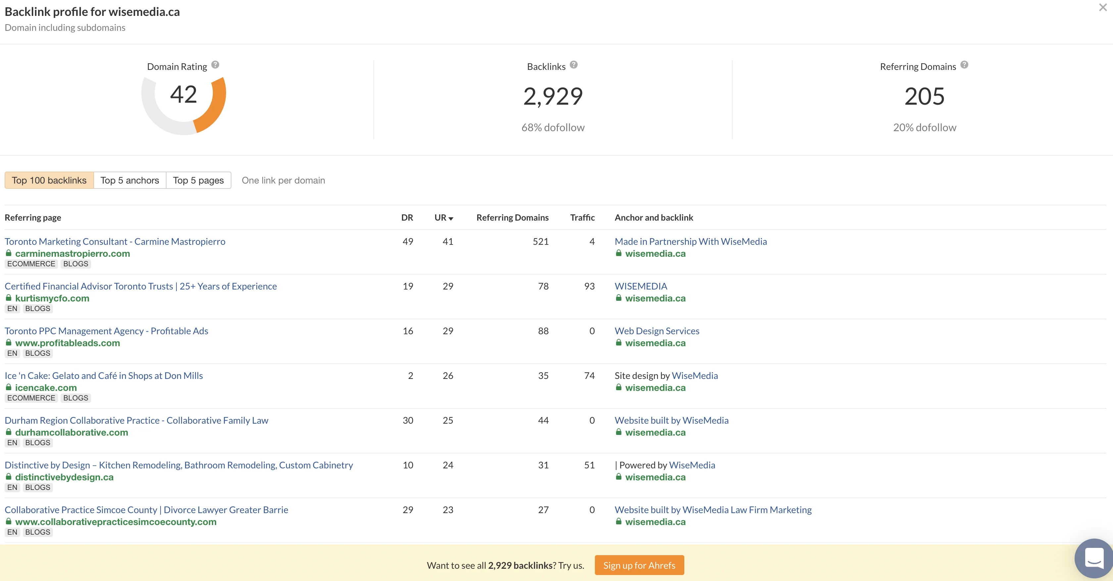Open carminemastropierro.com domain link
Image resolution: width=1113 pixels, height=581 pixels.
click(73, 253)
